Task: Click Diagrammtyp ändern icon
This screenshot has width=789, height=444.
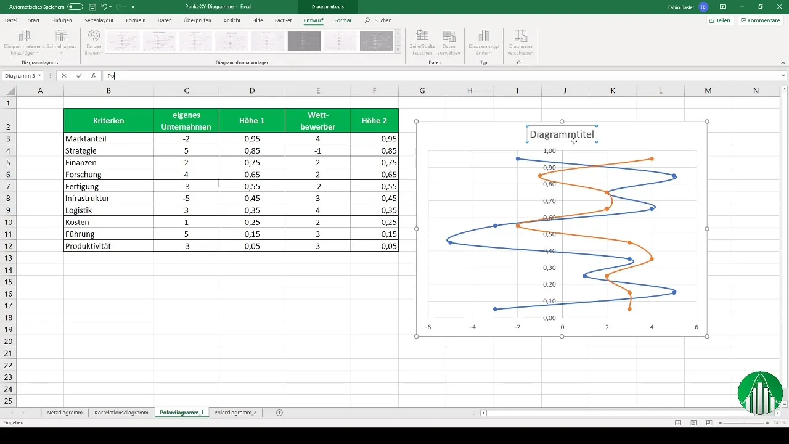Action: pyautogui.click(x=484, y=35)
